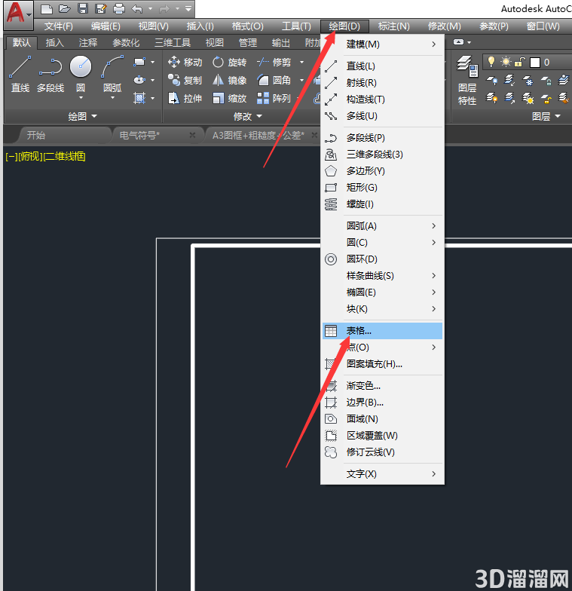Open the dropdown arrow under the Arc tool

112,98
